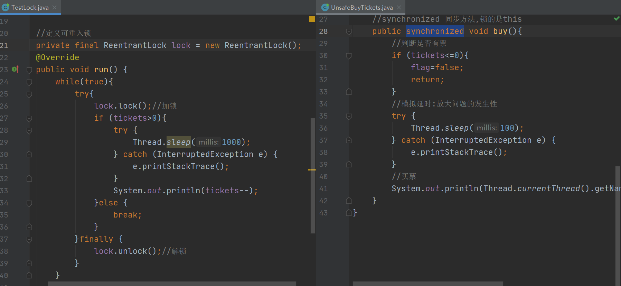Click the highlighted synchronized keyword

pyautogui.click(x=435, y=31)
